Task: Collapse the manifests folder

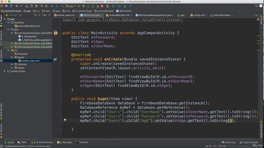Action: (8, 23)
